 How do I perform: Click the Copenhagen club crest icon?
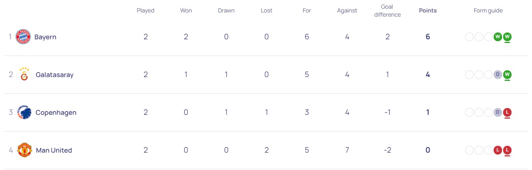click(x=24, y=113)
